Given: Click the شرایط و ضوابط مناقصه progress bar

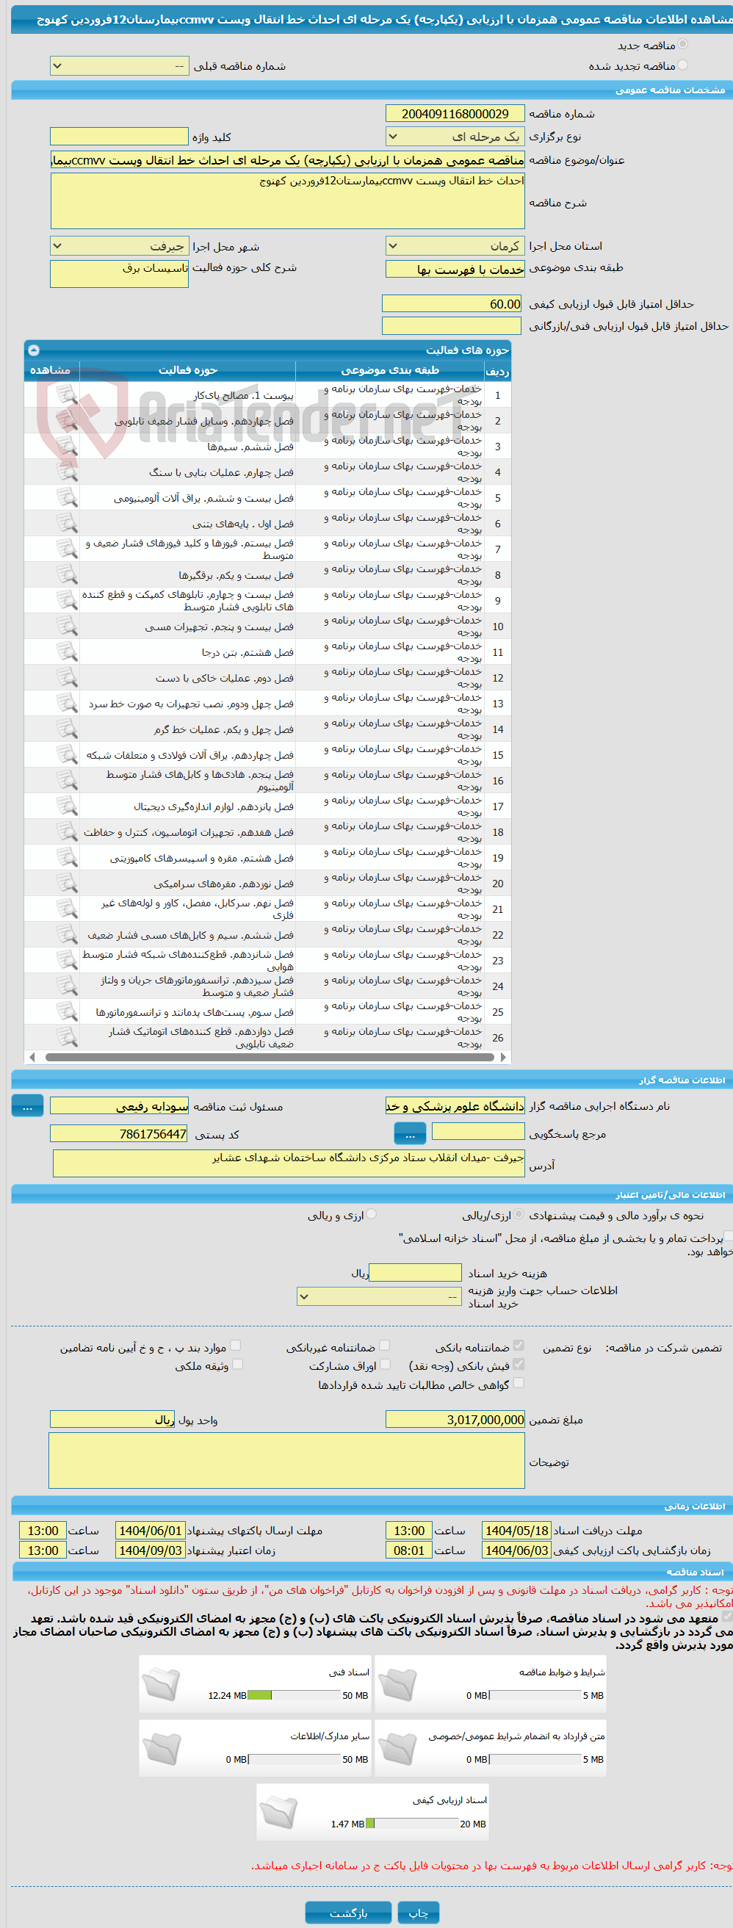Looking at the screenshot, I should (x=535, y=1695).
